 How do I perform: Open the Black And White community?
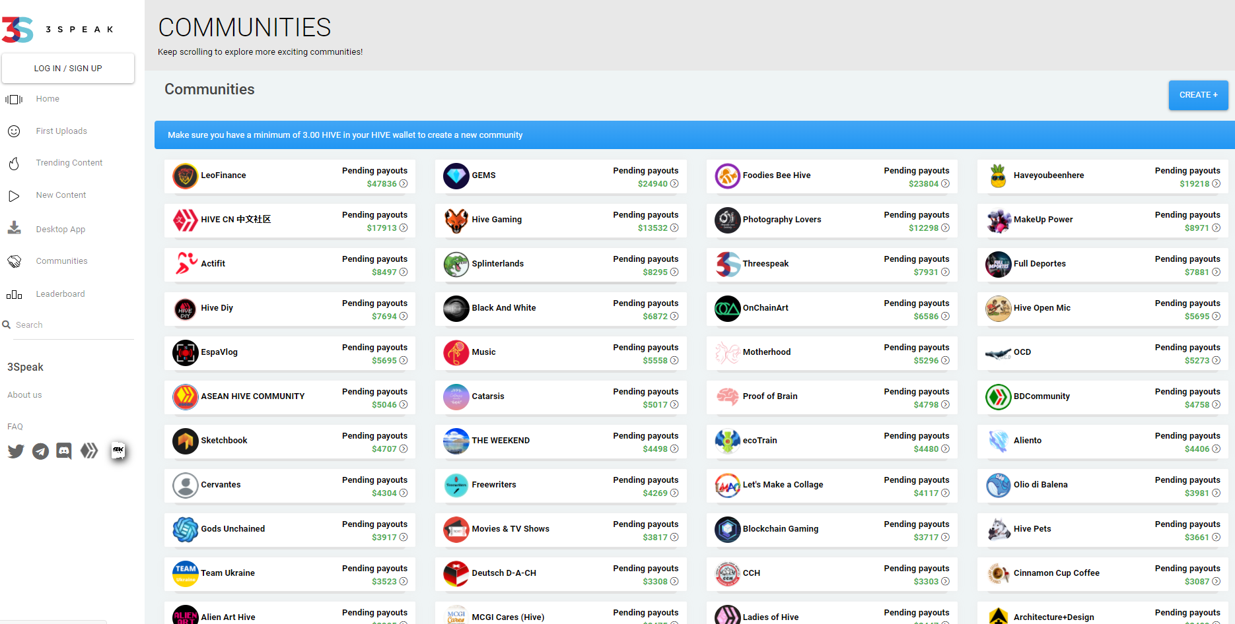coord(561,309)
